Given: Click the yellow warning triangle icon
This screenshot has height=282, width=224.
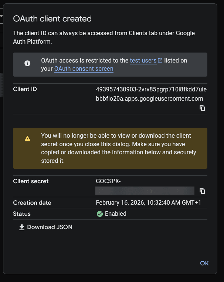Looking at the screenshot, I should point(27,139).
